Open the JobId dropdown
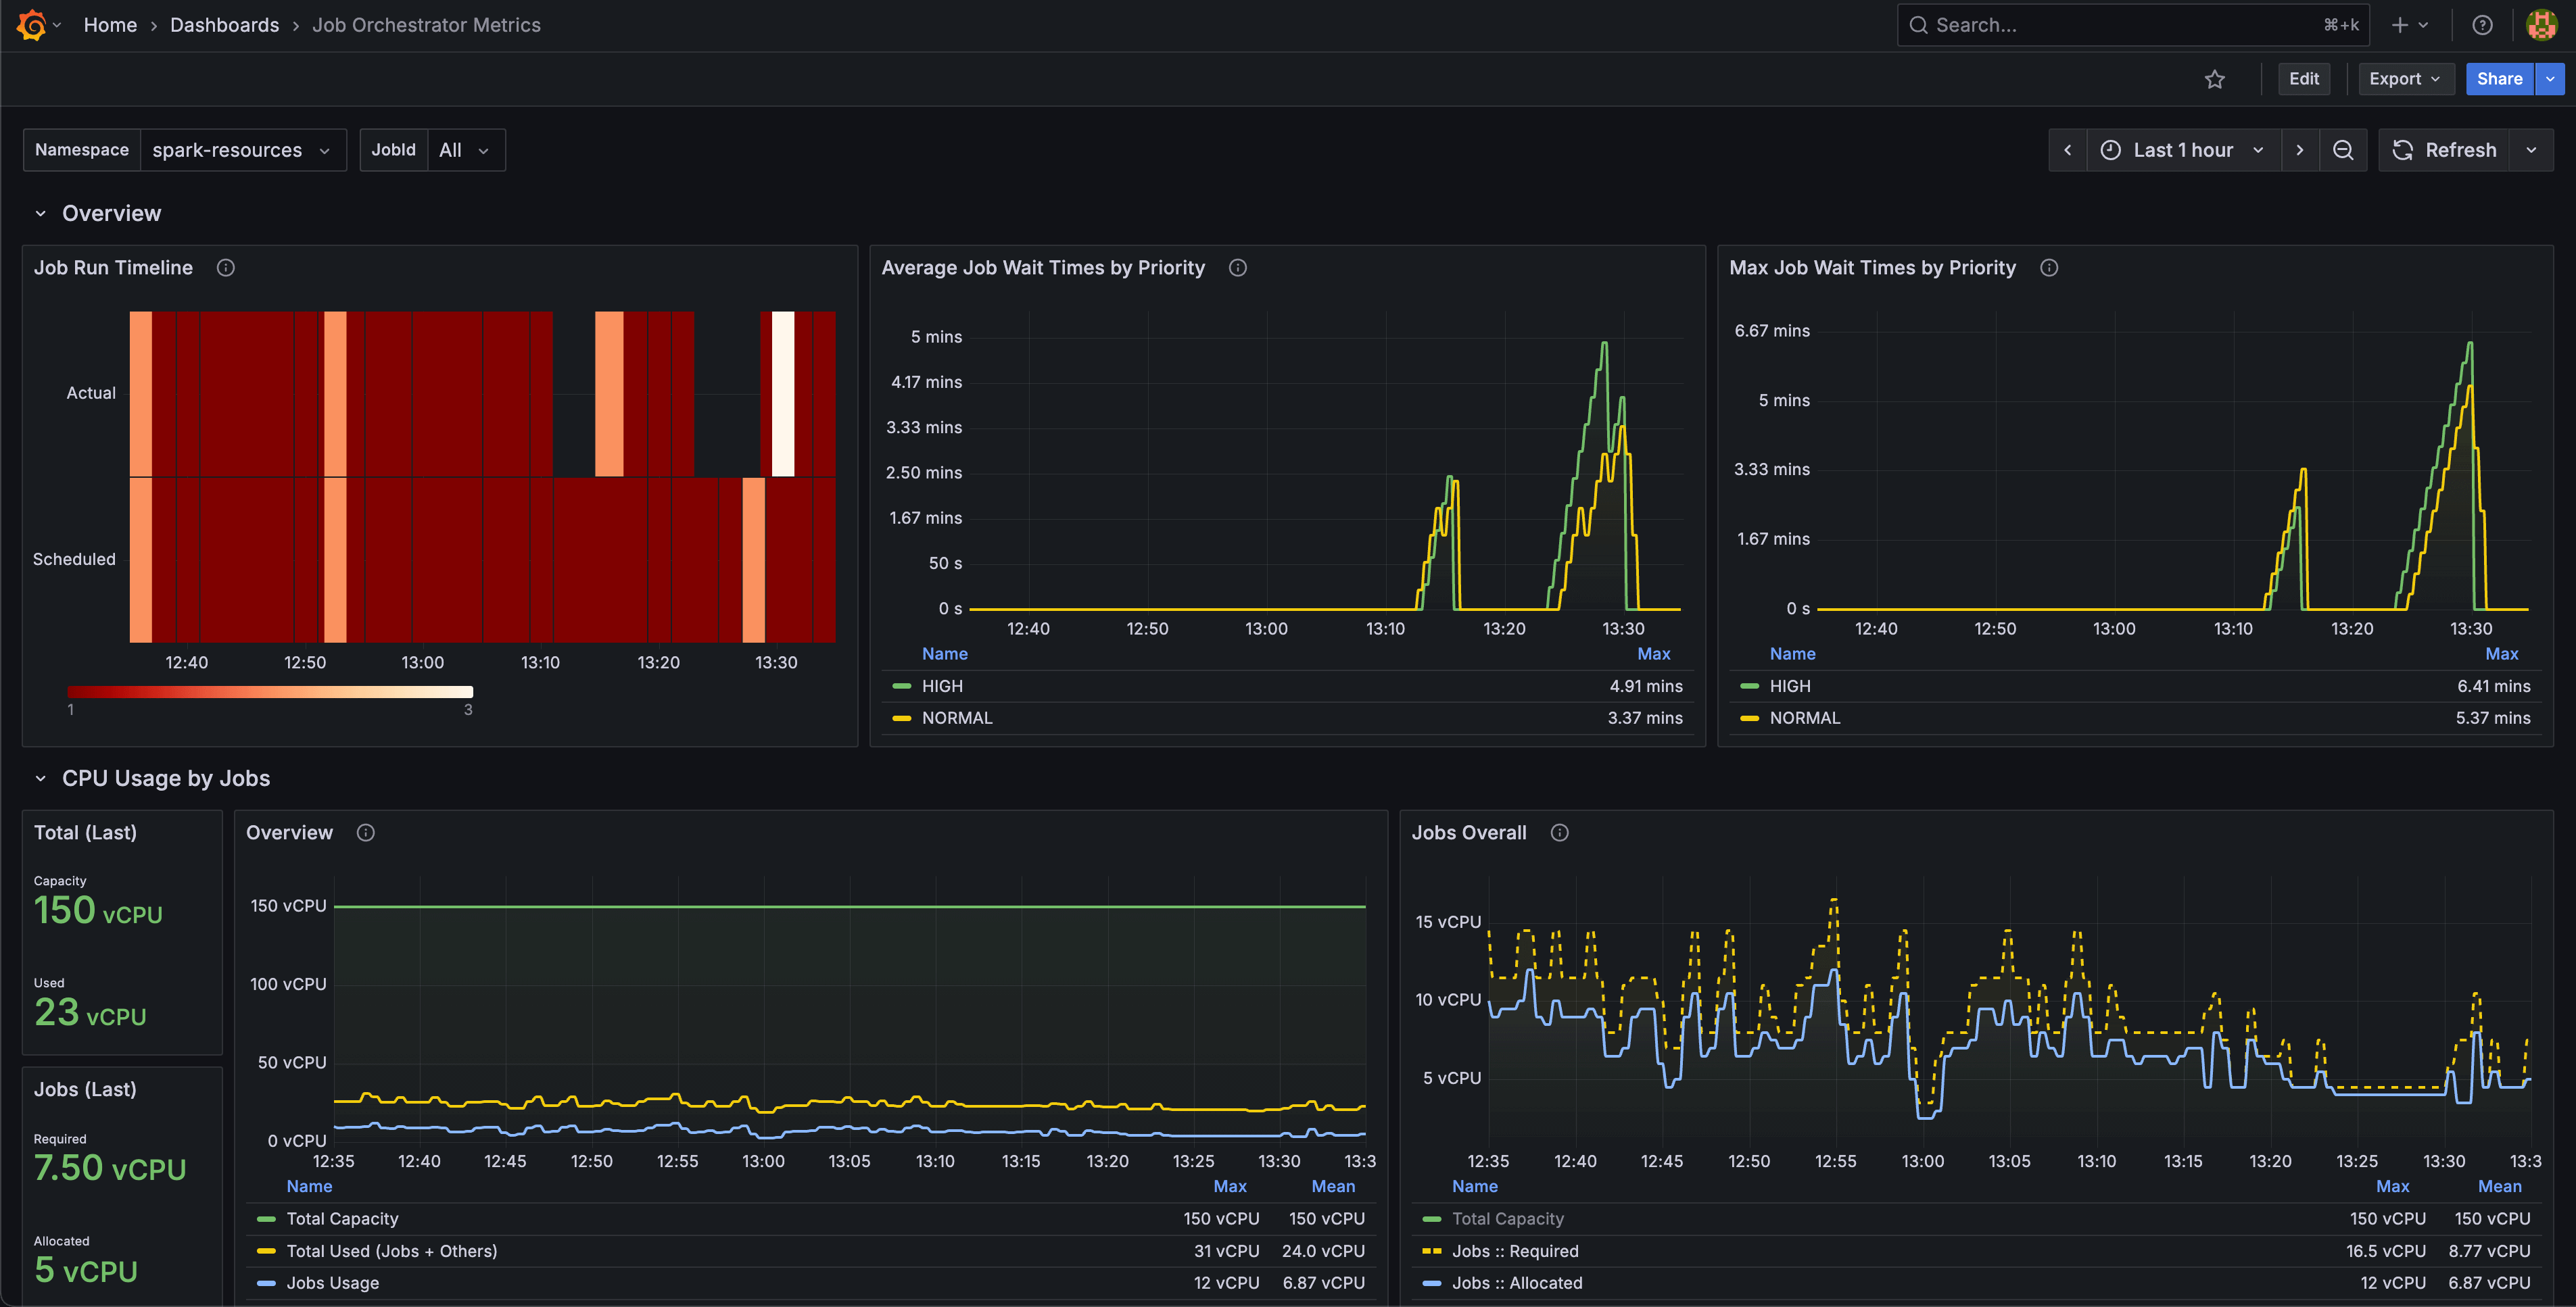Screen dimensions: 2576x1307 pyautogui.click(x=465, y=149)
